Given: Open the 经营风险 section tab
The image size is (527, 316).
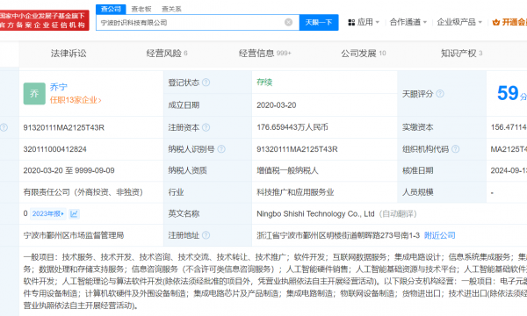Looking at the screenshot, I should [x=167, y=53].
